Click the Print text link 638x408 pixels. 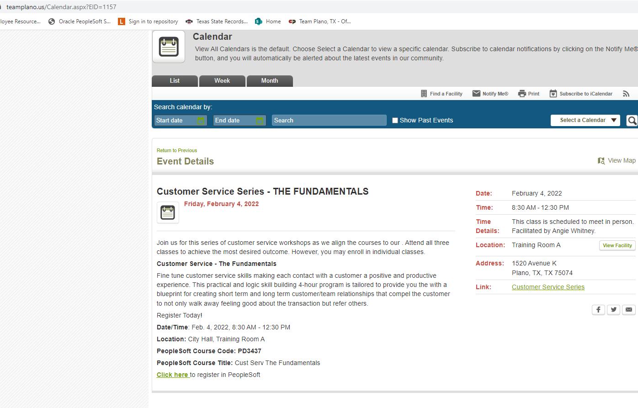pyautogui.click(x=534, y=94)
